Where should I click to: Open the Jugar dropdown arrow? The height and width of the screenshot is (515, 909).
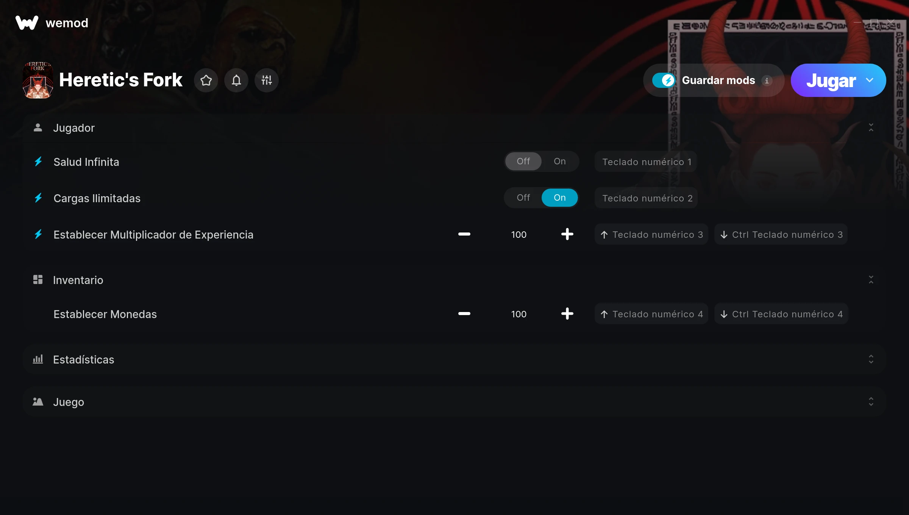pyautogui.click(x=870, y=80)
